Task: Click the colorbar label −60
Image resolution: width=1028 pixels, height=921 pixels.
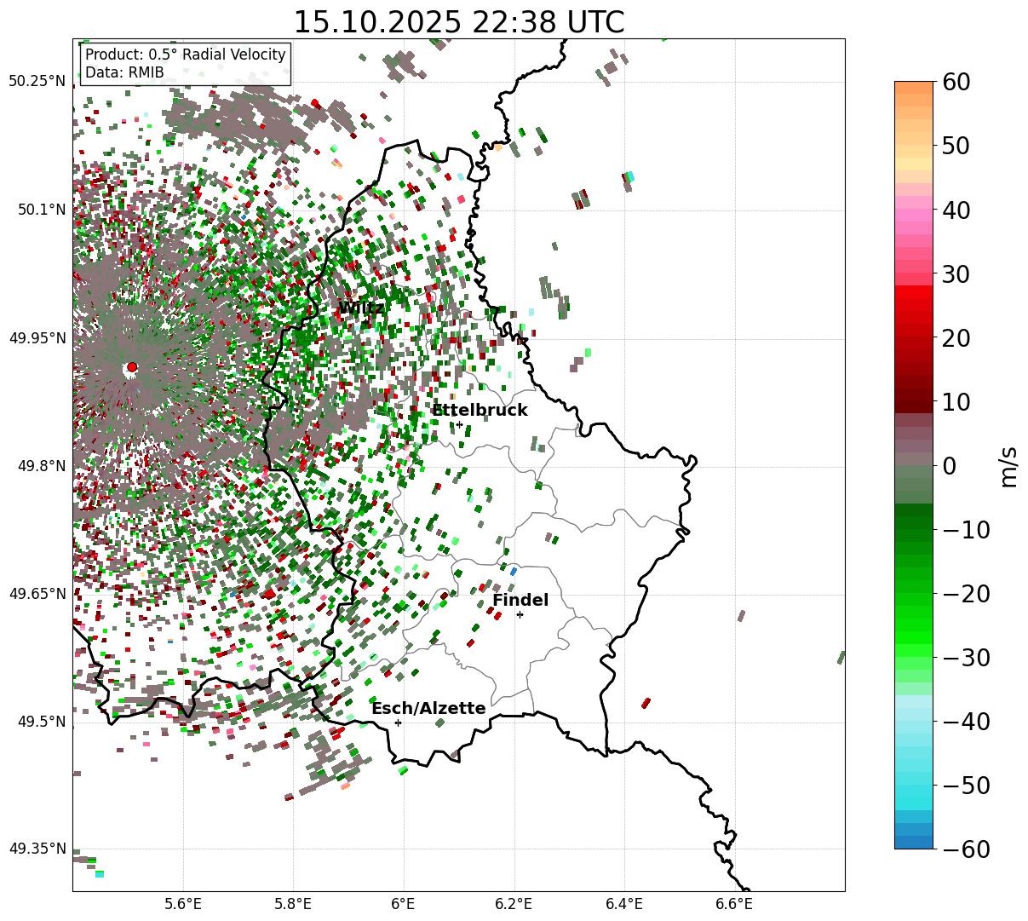Action: coord(966,849)
